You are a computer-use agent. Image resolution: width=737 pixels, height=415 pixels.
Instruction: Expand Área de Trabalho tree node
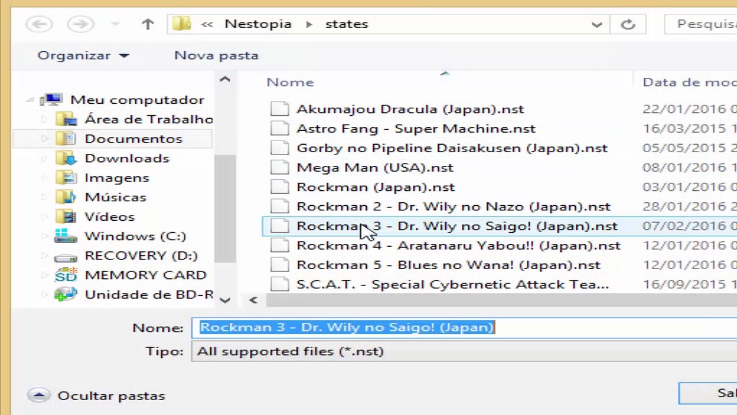pos(44,120)
